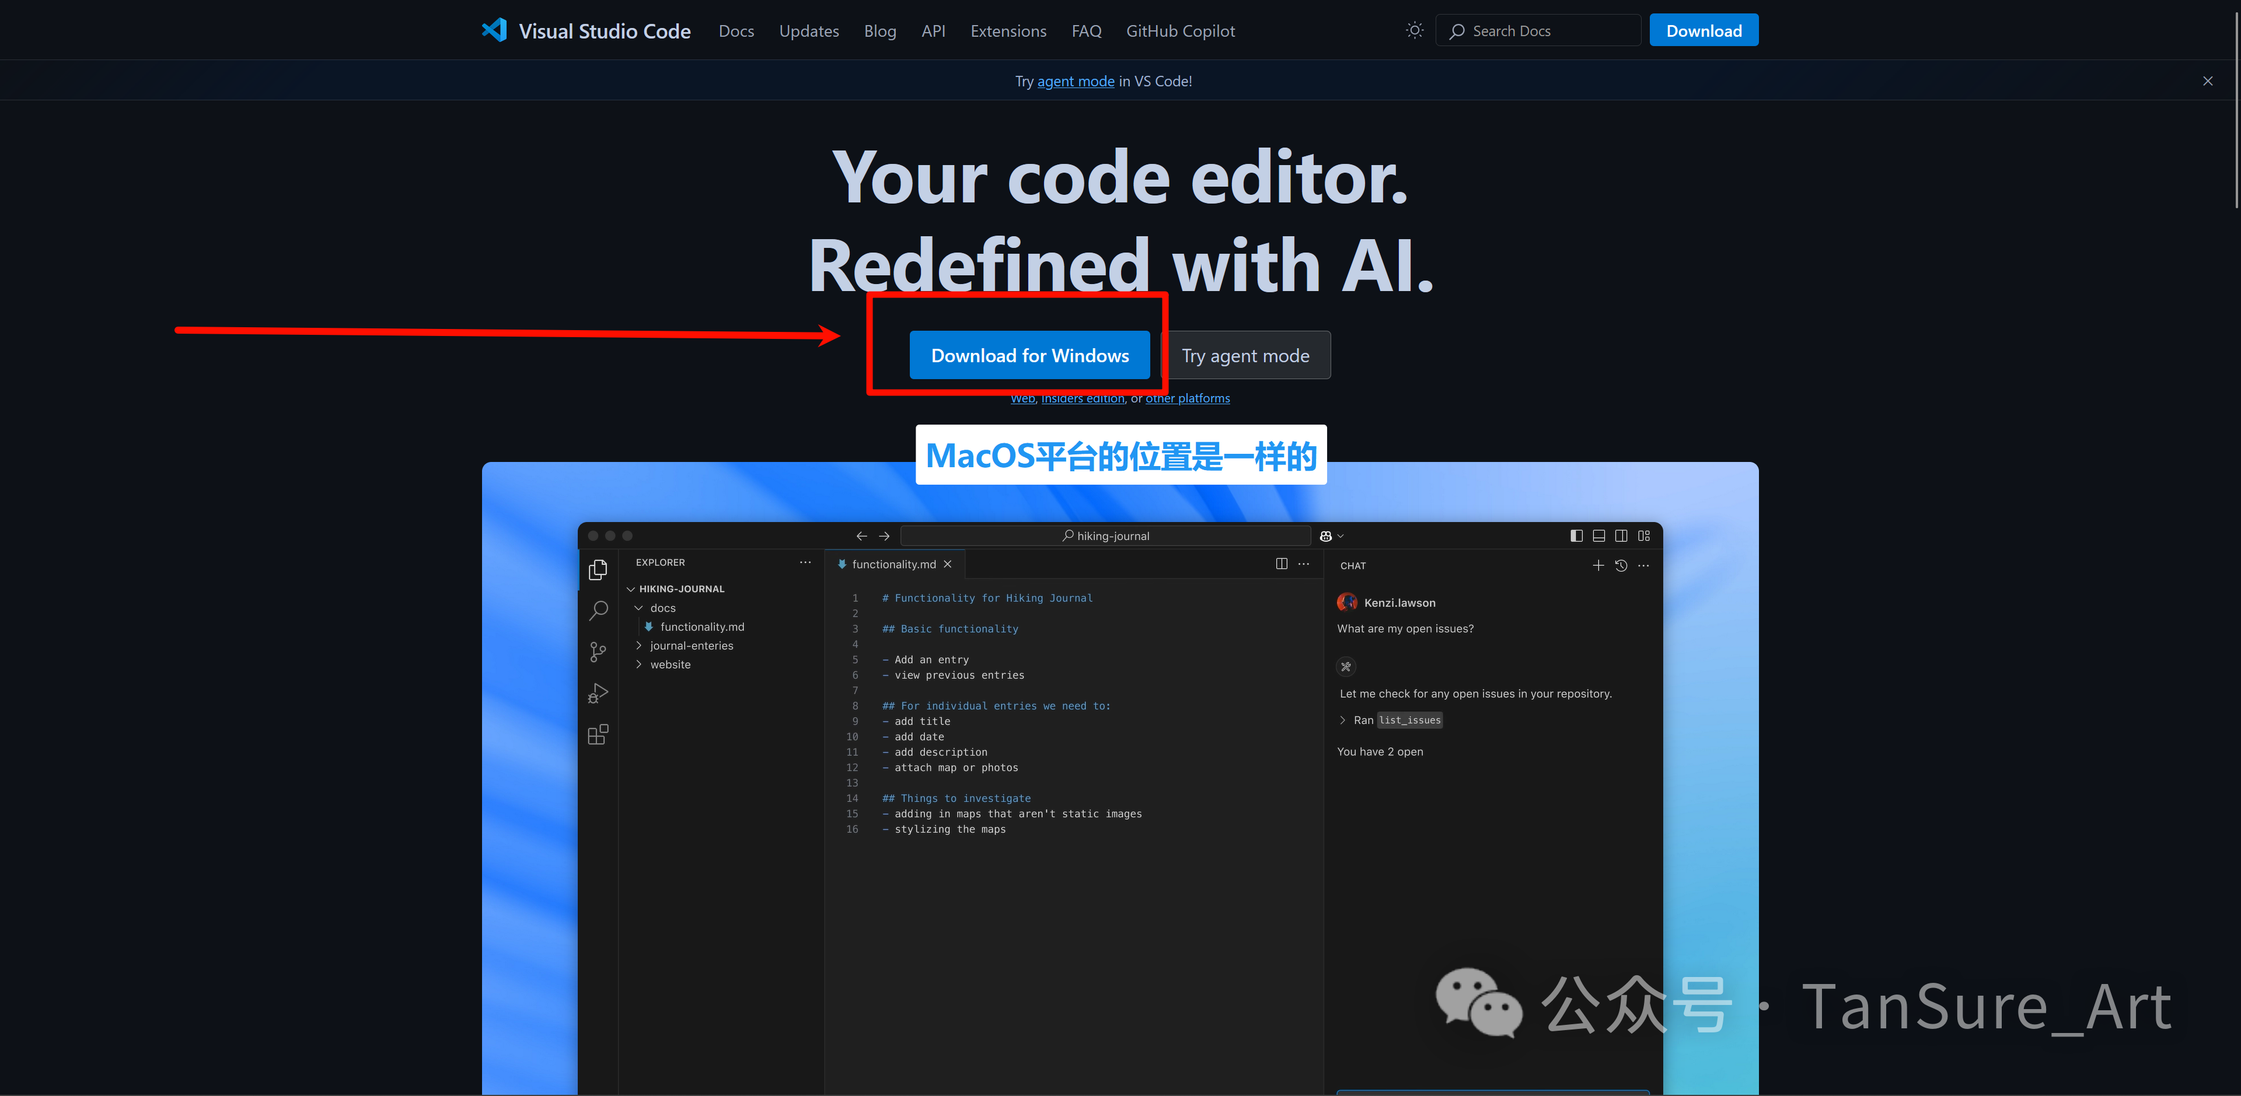This screenshot has height=1096, width=2241.
Task: Click '- attach map or photos' line
Action: [x=949, y=767]
